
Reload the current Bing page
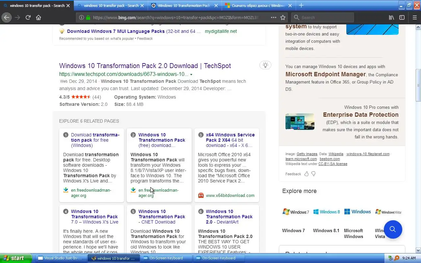28,17
